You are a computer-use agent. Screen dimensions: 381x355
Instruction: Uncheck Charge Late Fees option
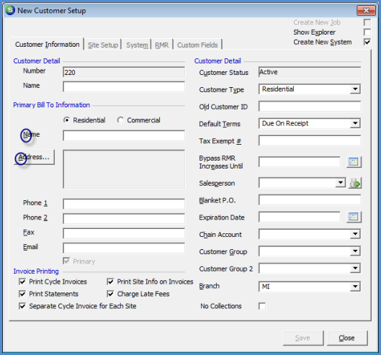[x=110, y=294]
